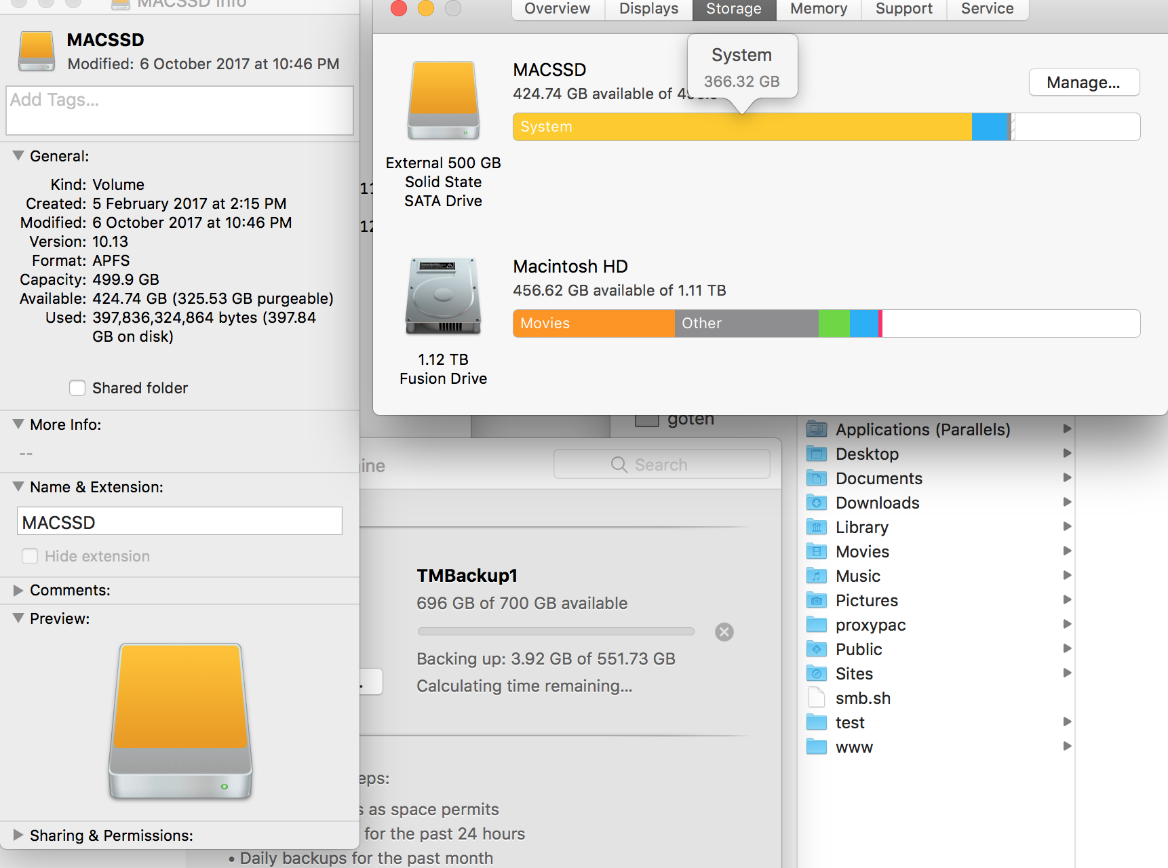Screen dimensions: 1168x868
Task: Click the MACSSD drive icon in Info header
Action: [37, 51]
